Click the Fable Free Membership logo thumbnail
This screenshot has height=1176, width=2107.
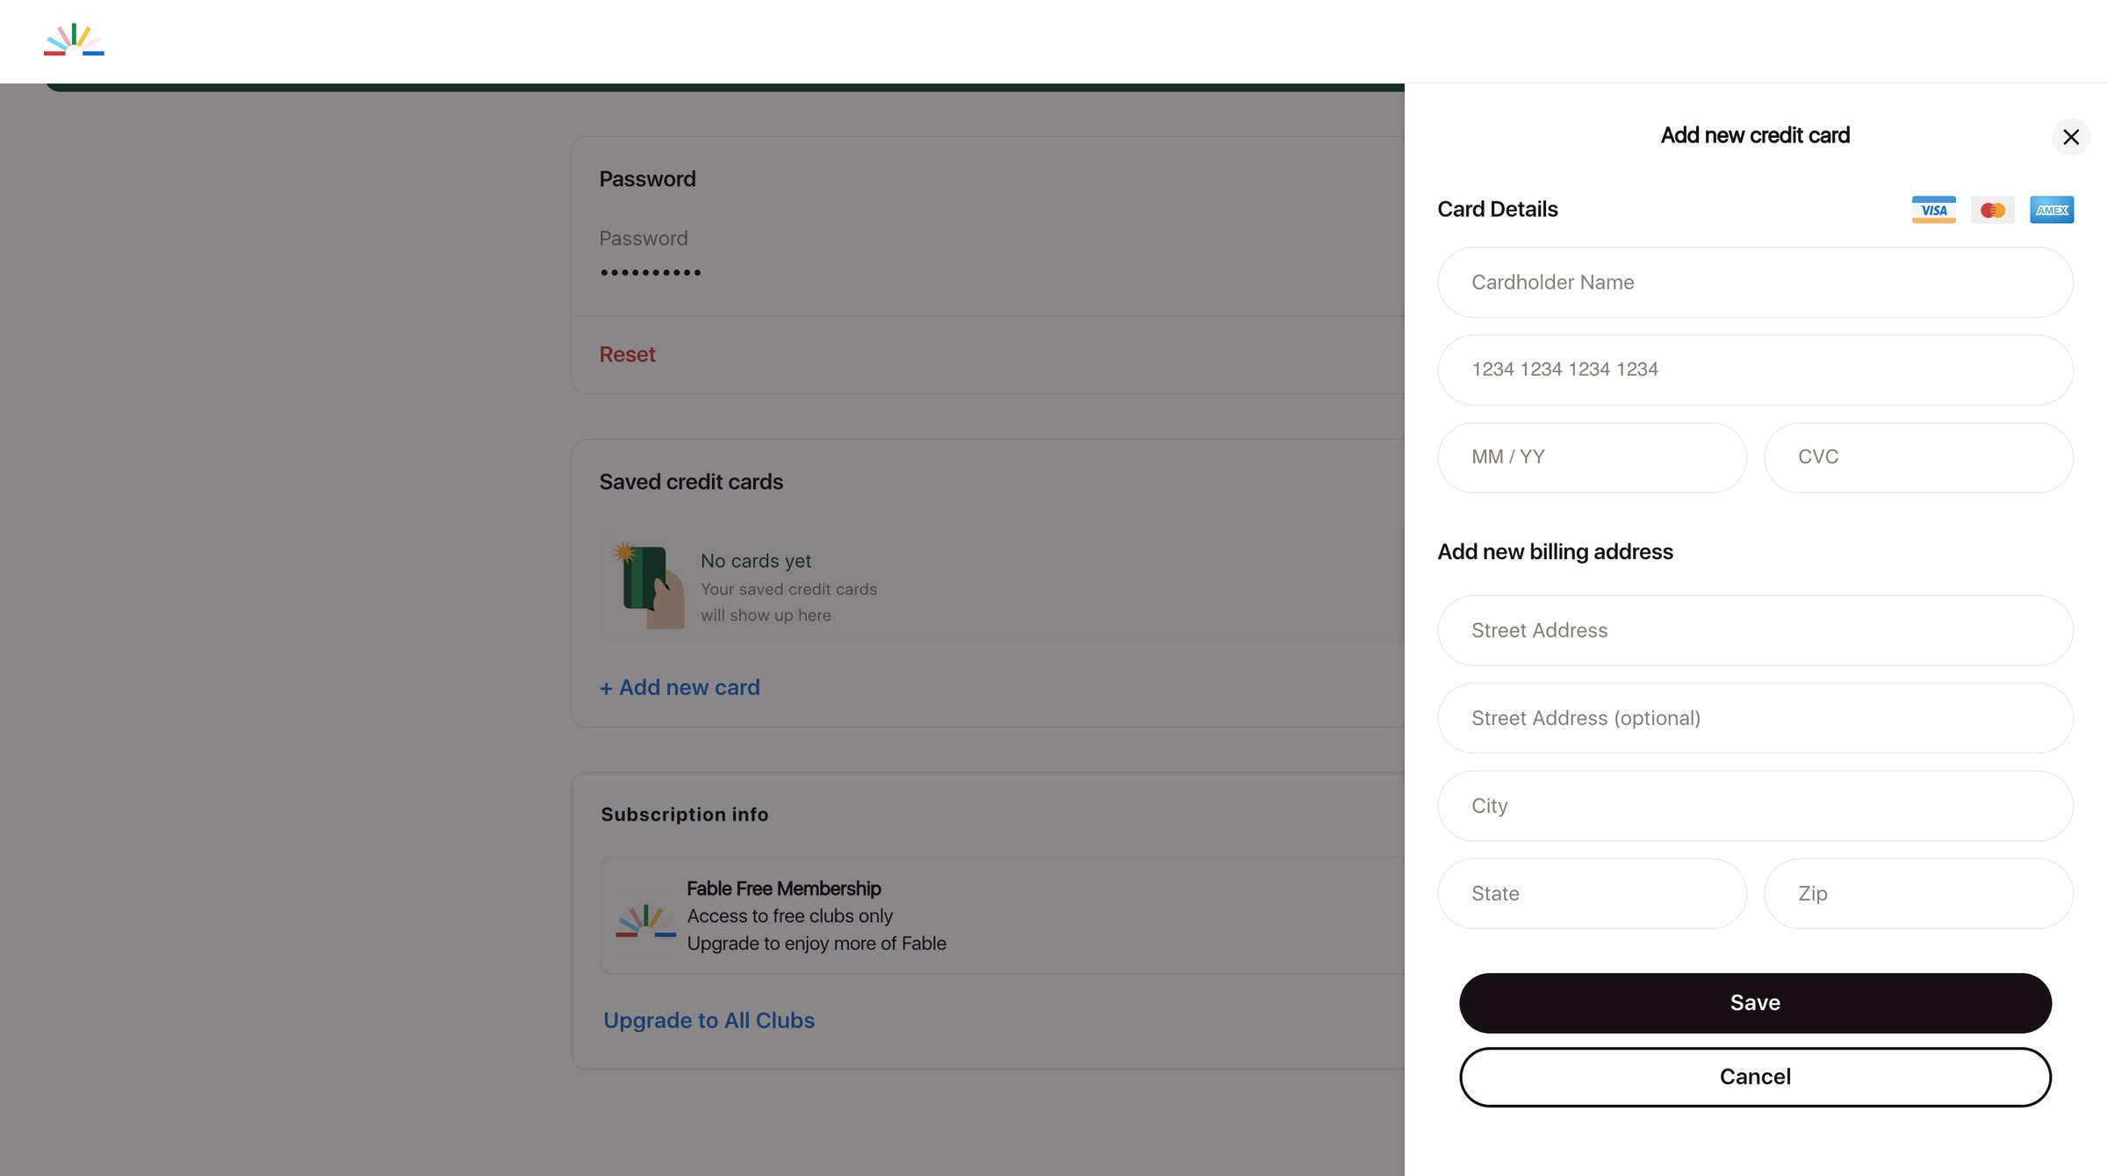click(645, 921)
